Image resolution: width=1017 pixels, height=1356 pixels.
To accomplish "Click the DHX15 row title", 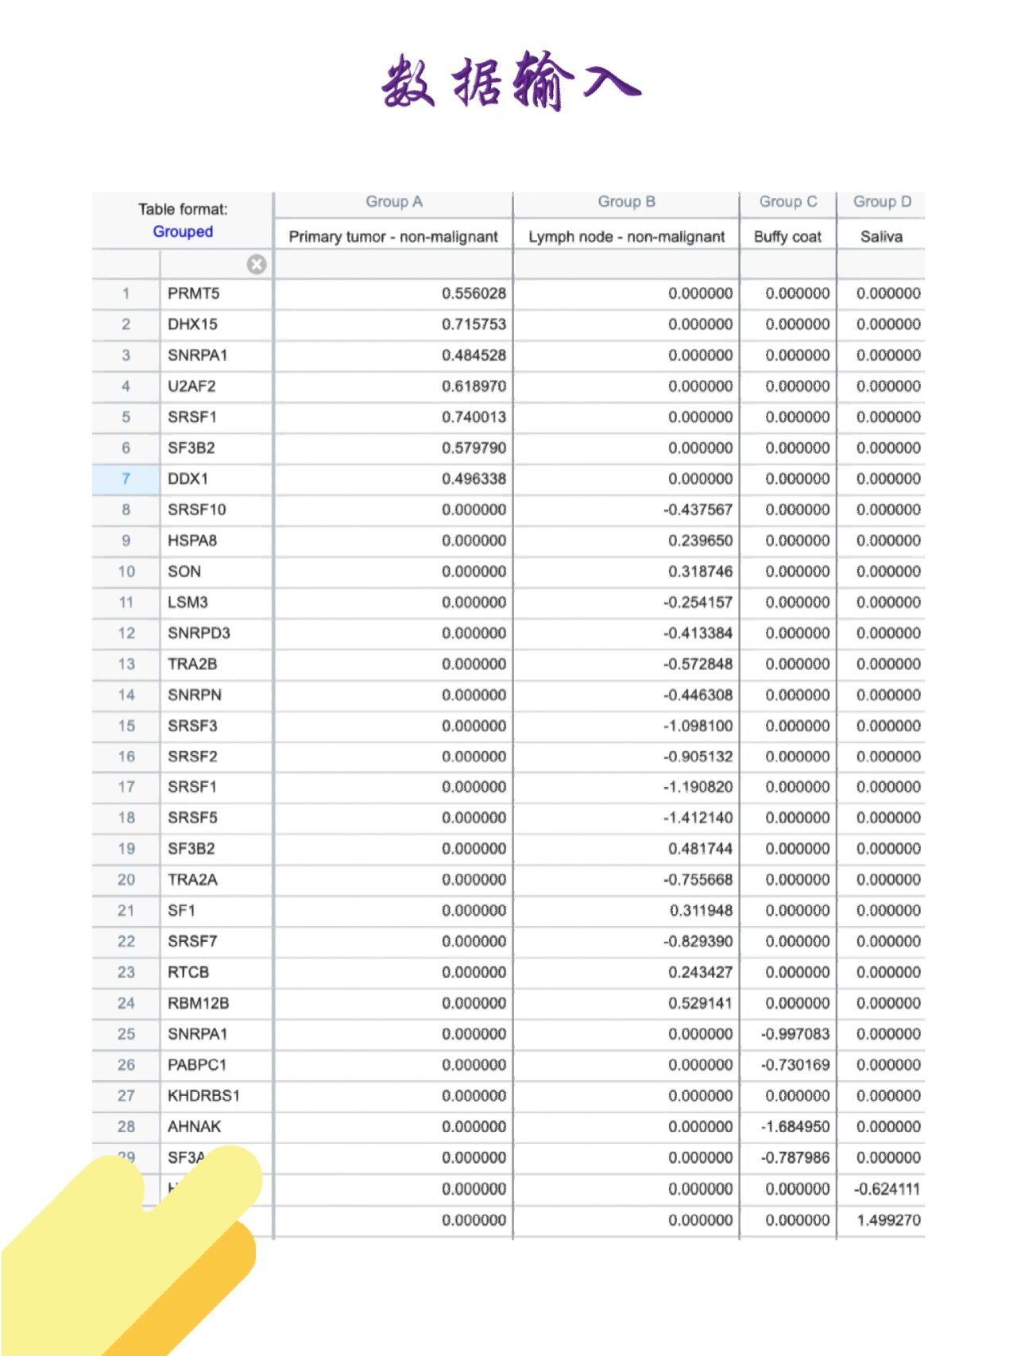I will click(192, 324).
